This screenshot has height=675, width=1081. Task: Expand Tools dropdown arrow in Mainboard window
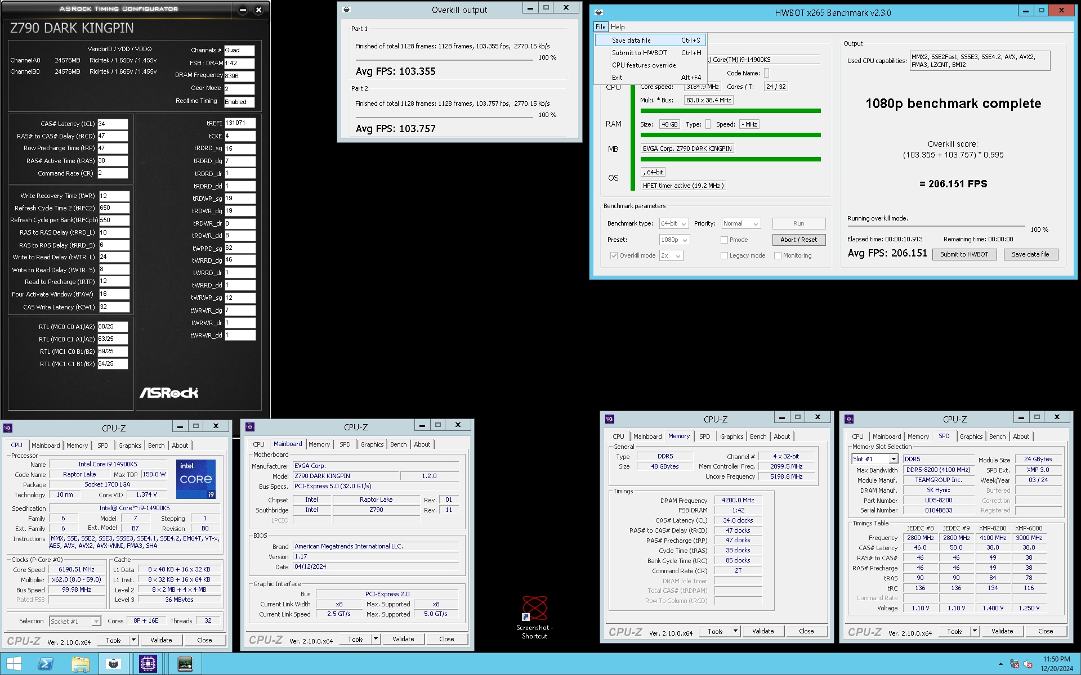pos(376,639)
